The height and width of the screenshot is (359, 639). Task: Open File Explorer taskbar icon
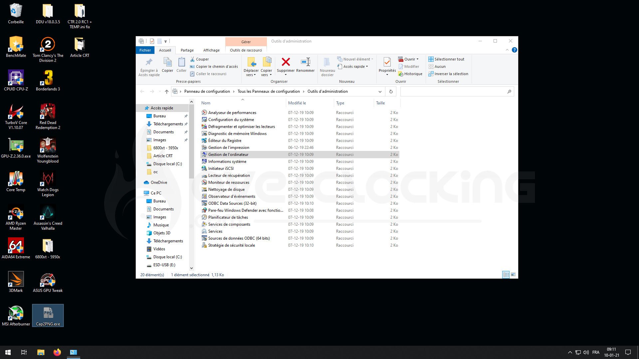(41, 352)
